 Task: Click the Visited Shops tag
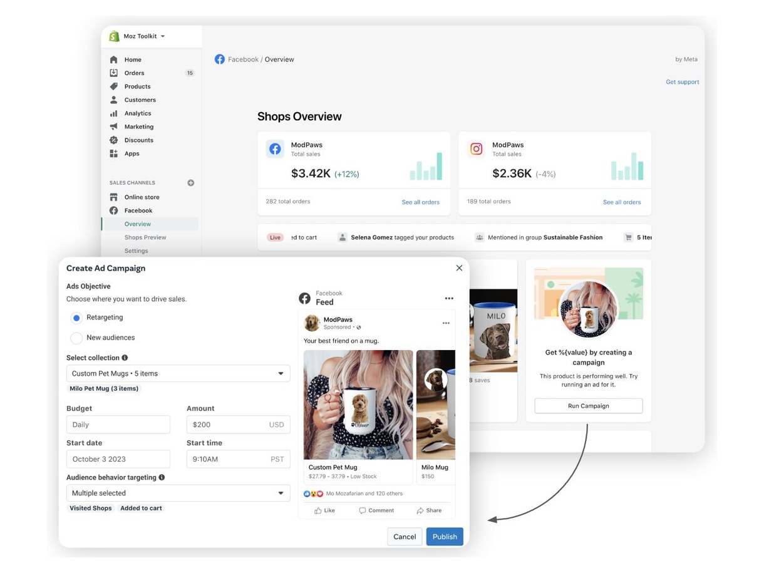pos(91,508)
